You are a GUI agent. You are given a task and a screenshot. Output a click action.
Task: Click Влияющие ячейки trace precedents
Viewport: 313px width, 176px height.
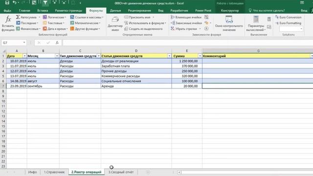point(186,17)
